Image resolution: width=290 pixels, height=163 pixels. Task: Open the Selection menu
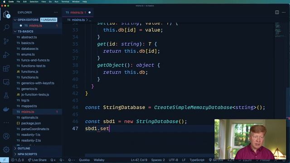(x=34, y=2)
